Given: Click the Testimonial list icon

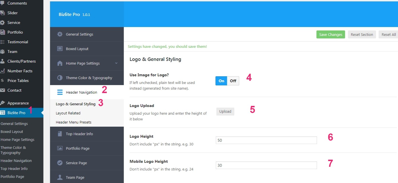Looking at the screenshot, I should coord(2,42).
